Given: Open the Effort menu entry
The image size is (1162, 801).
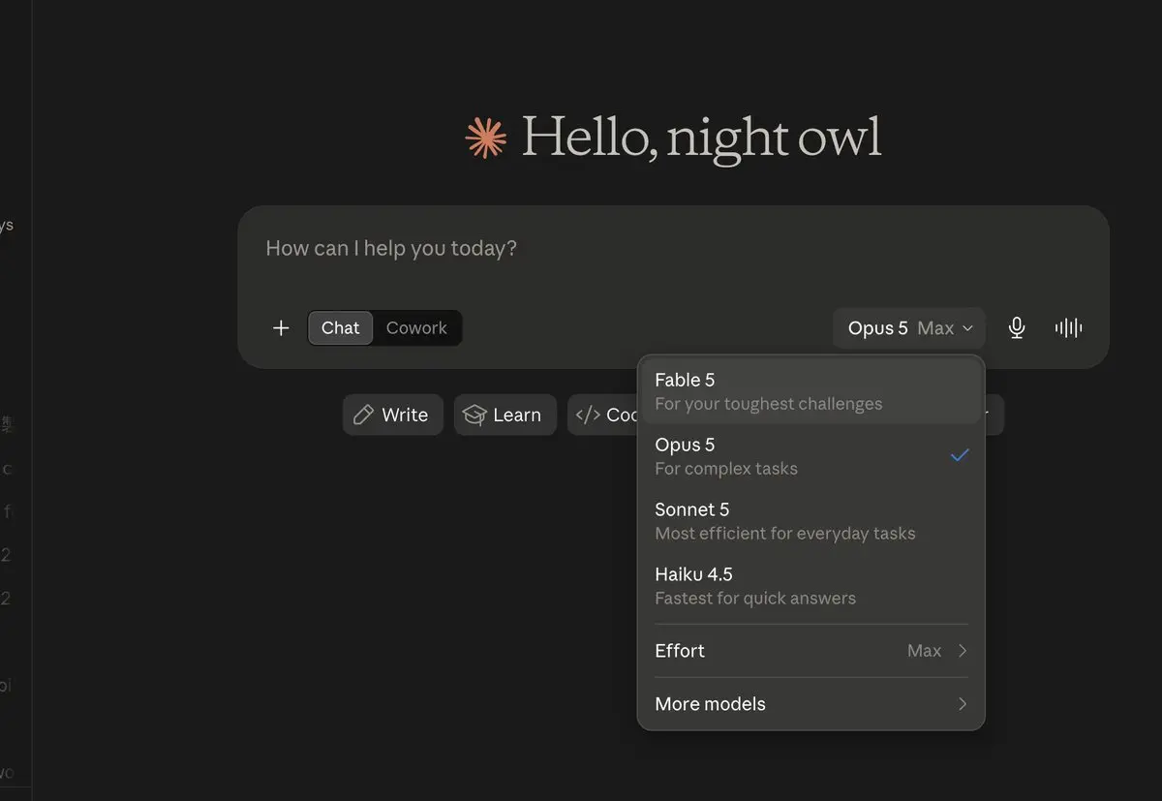Looking at the screenshot, I should tap(811, 651).
